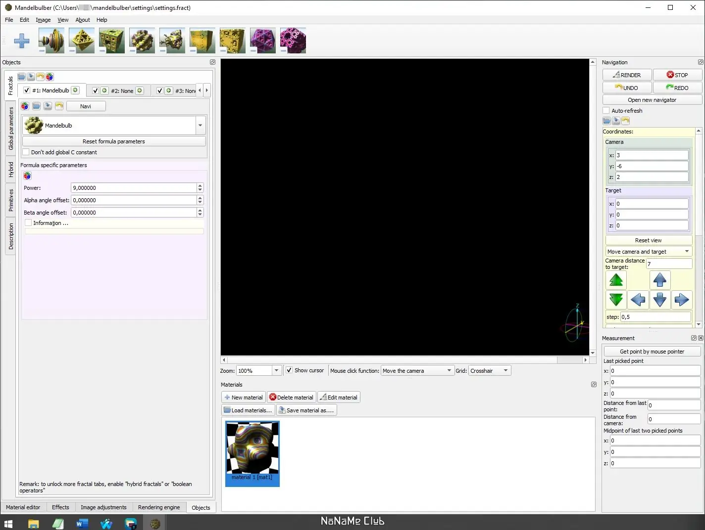Stop the rendering with STOP

tap(677, 75)
